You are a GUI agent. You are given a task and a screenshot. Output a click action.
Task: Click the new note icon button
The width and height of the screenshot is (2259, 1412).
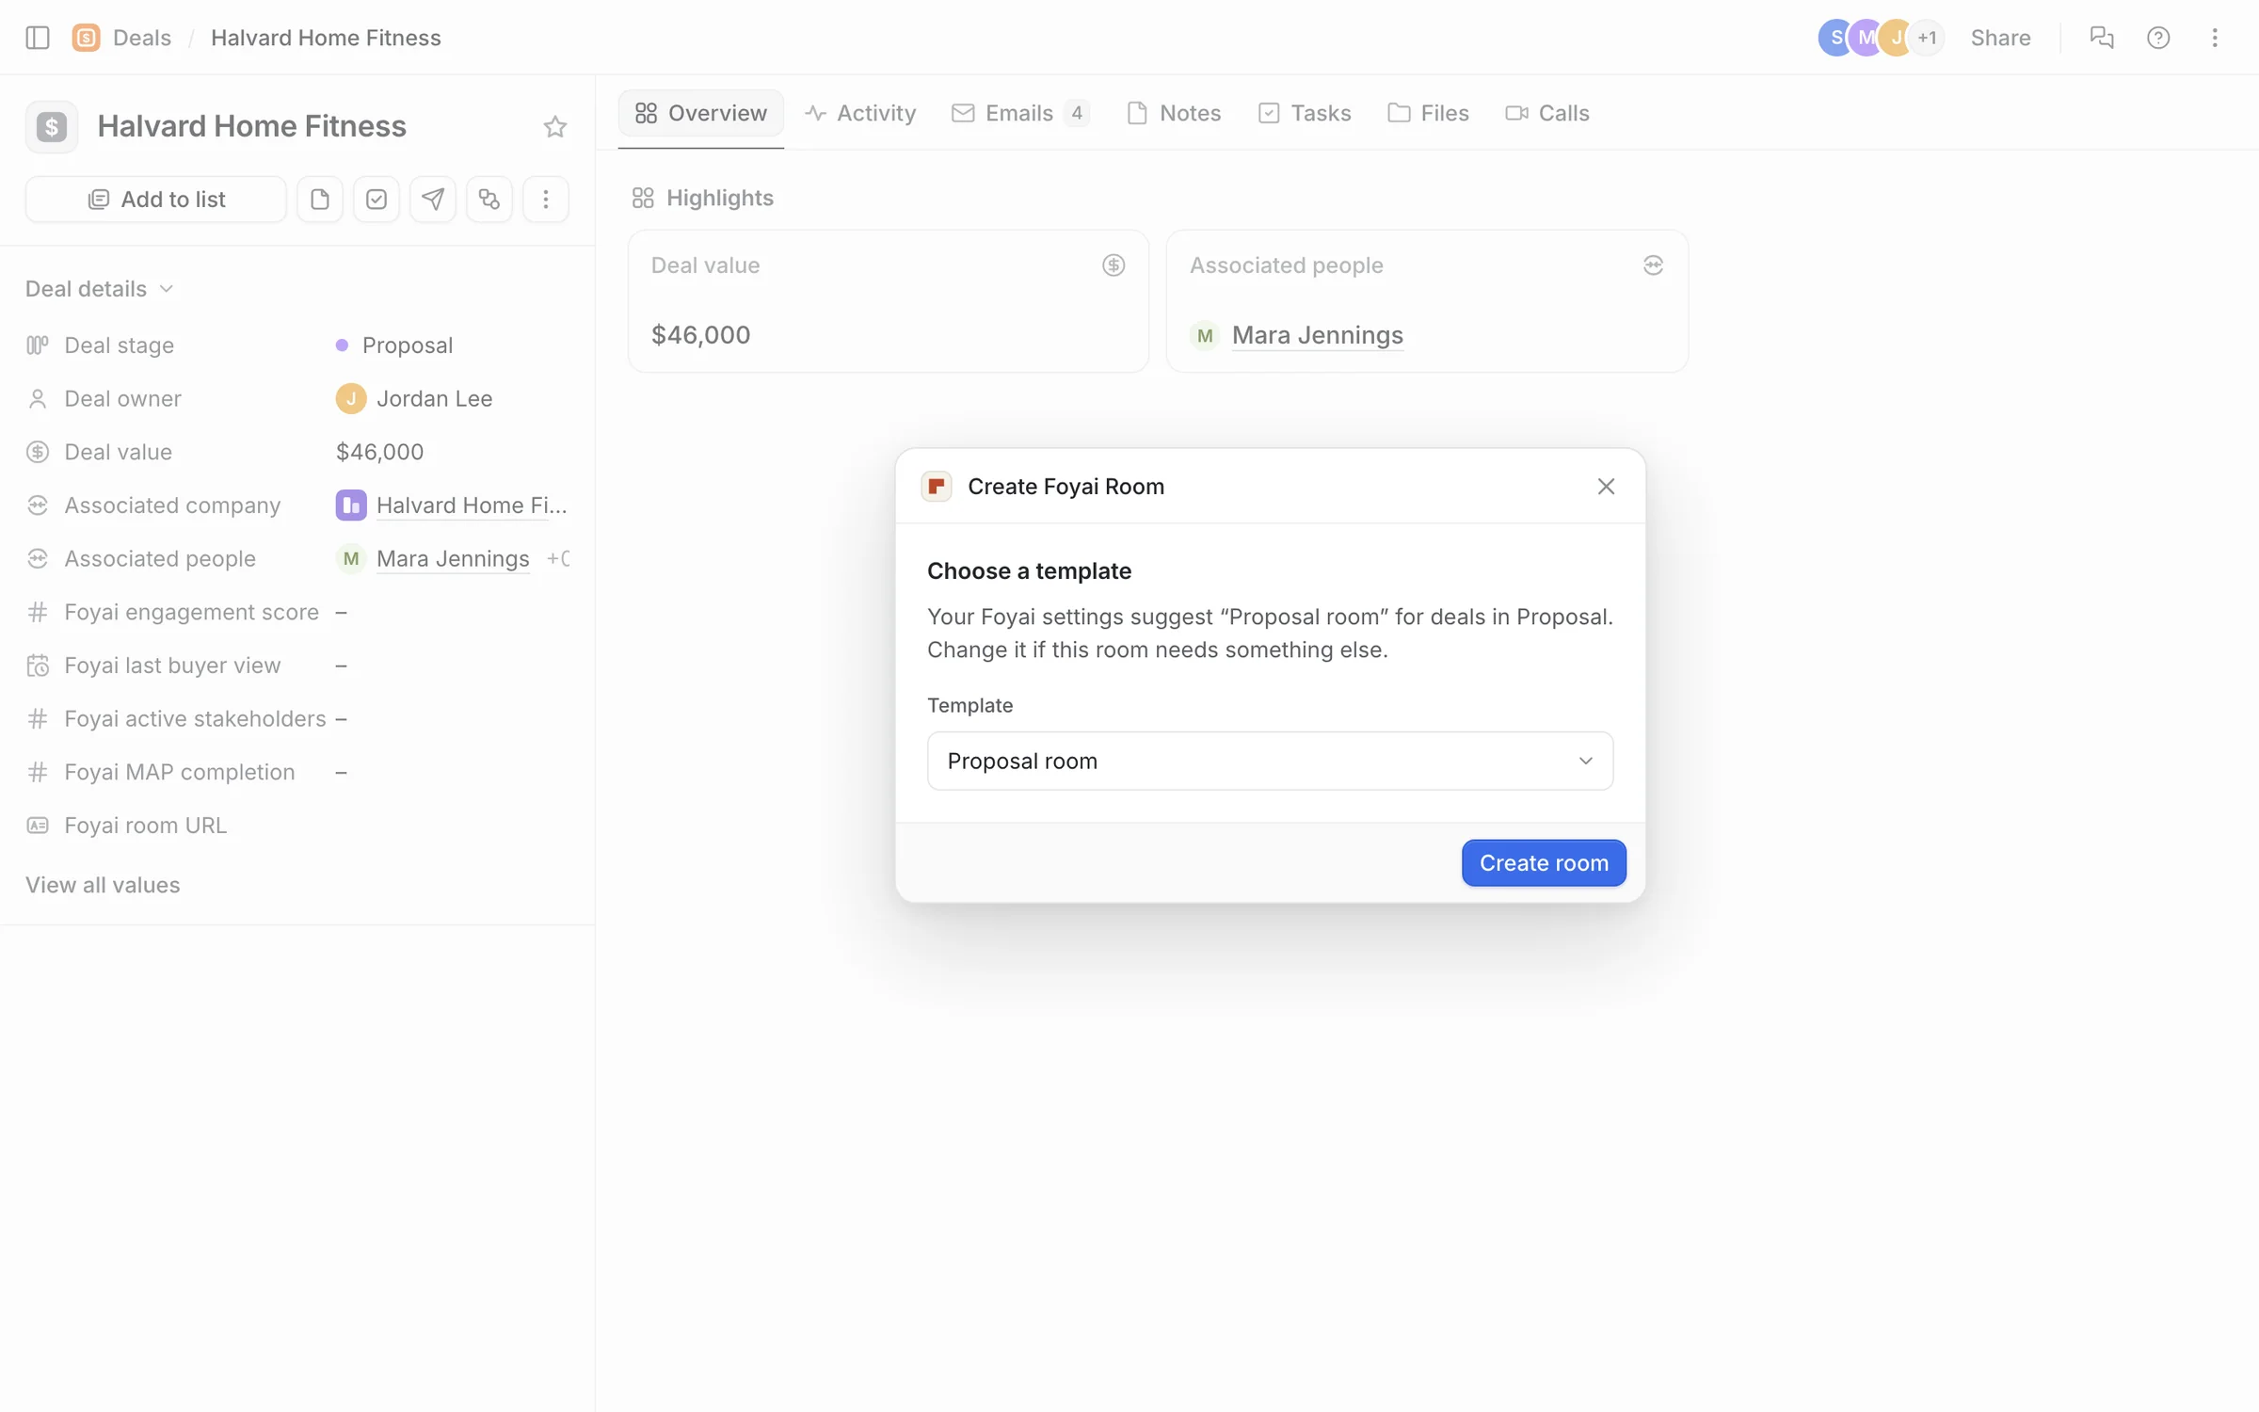click(320, 200)
